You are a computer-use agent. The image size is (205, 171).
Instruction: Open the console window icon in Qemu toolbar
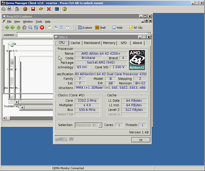click(x=57, y=9)
